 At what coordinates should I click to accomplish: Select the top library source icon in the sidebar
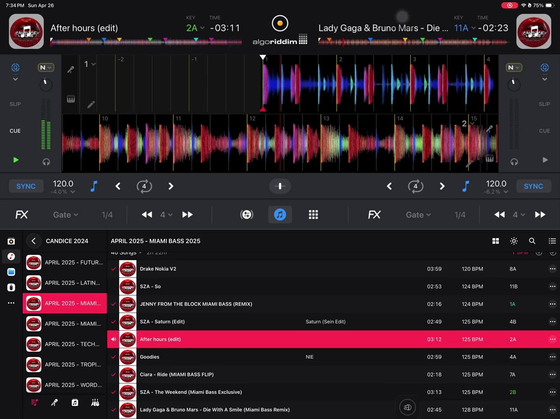pos(11,241)
